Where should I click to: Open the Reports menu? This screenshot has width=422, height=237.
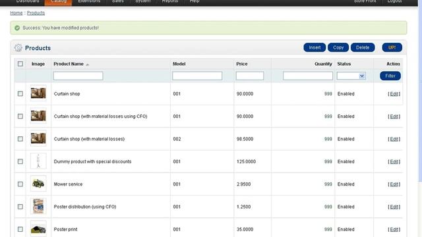coord(170,1)
